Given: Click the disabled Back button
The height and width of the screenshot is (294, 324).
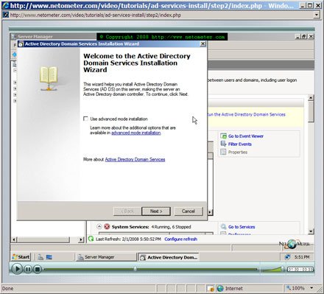Looking at the screenshot, I should 127,211.
